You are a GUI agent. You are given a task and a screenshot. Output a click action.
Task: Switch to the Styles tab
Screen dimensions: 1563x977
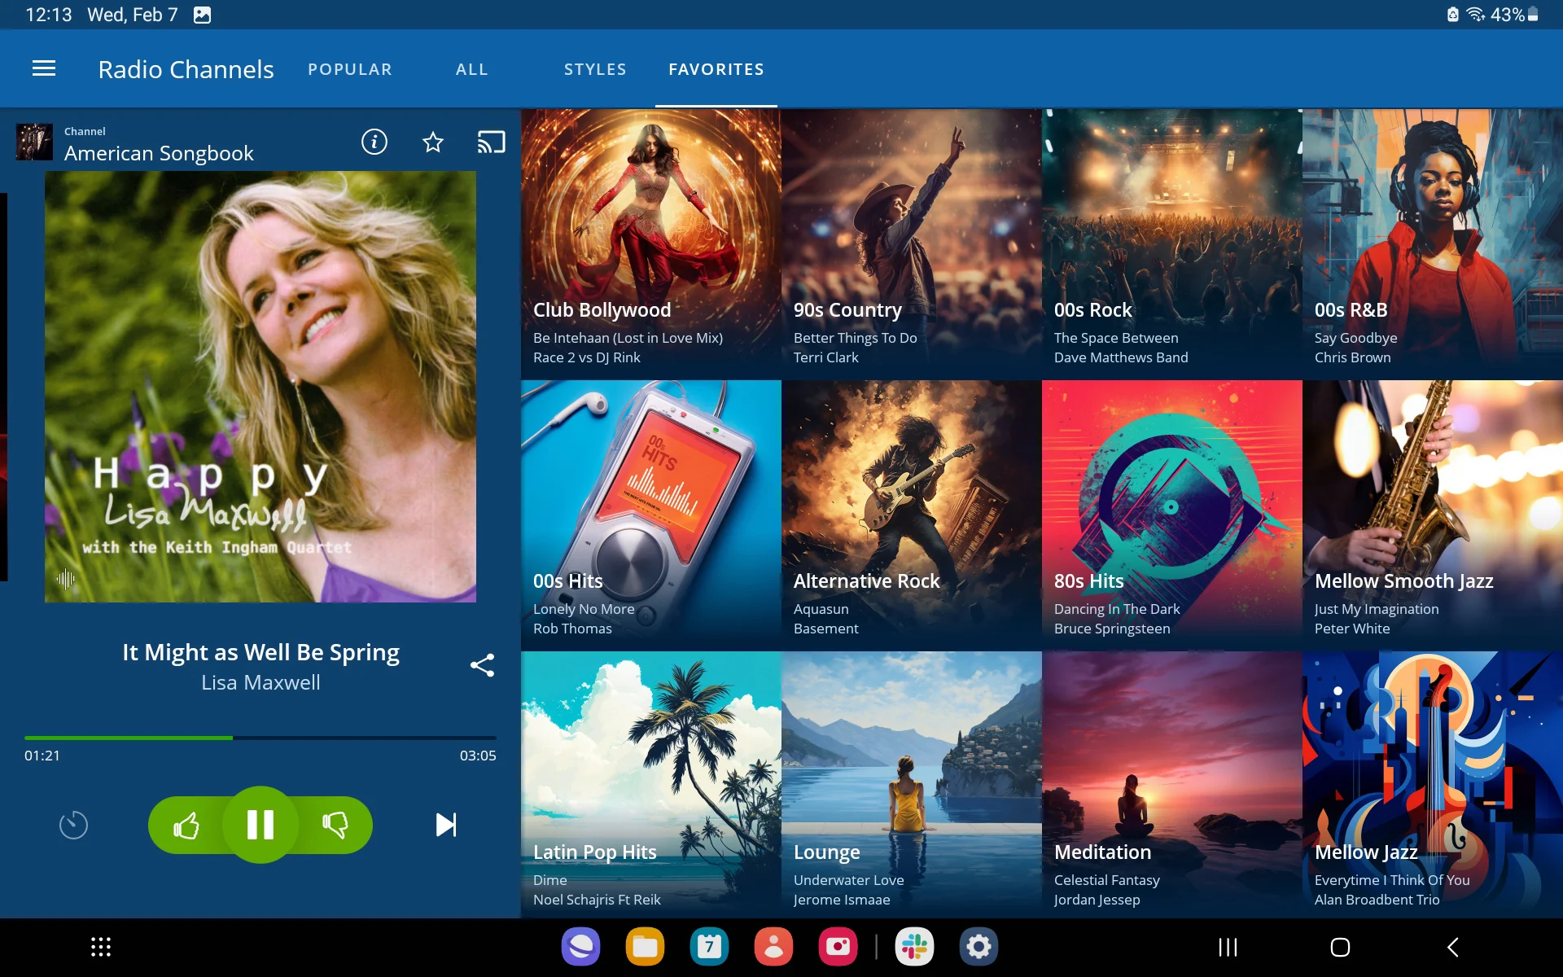coord(595,69)
